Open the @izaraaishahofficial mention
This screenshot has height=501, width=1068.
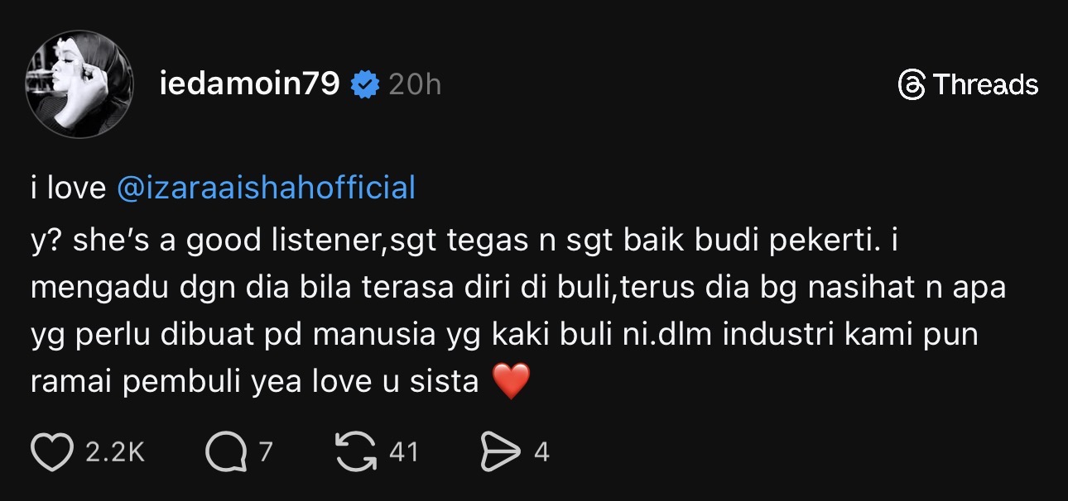pyautogui.click(x=266, y=188)
